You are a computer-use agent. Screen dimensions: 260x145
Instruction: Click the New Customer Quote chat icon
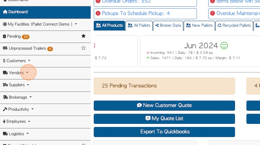(x=139, y=105)
